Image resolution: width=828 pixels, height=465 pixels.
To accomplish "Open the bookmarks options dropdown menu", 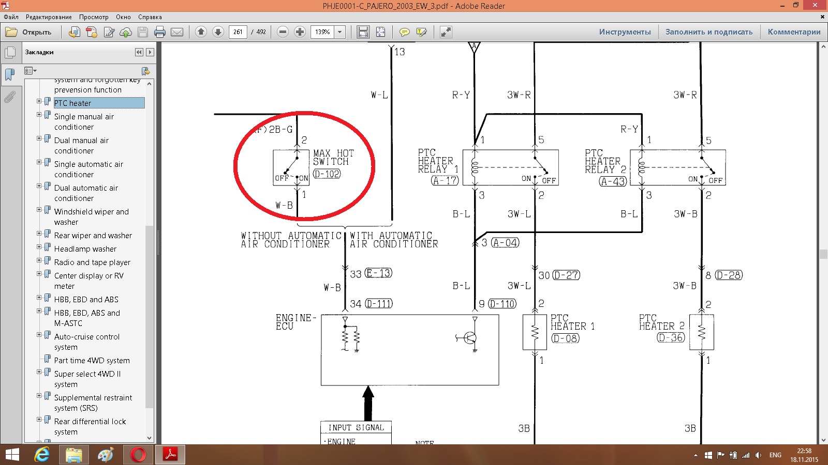I will 31,71.
